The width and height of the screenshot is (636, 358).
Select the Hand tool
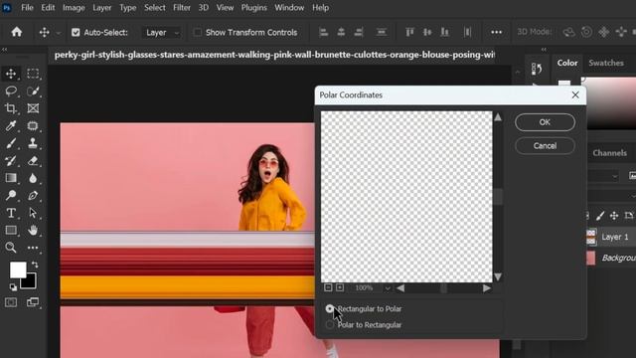click(x=33, y=231)
